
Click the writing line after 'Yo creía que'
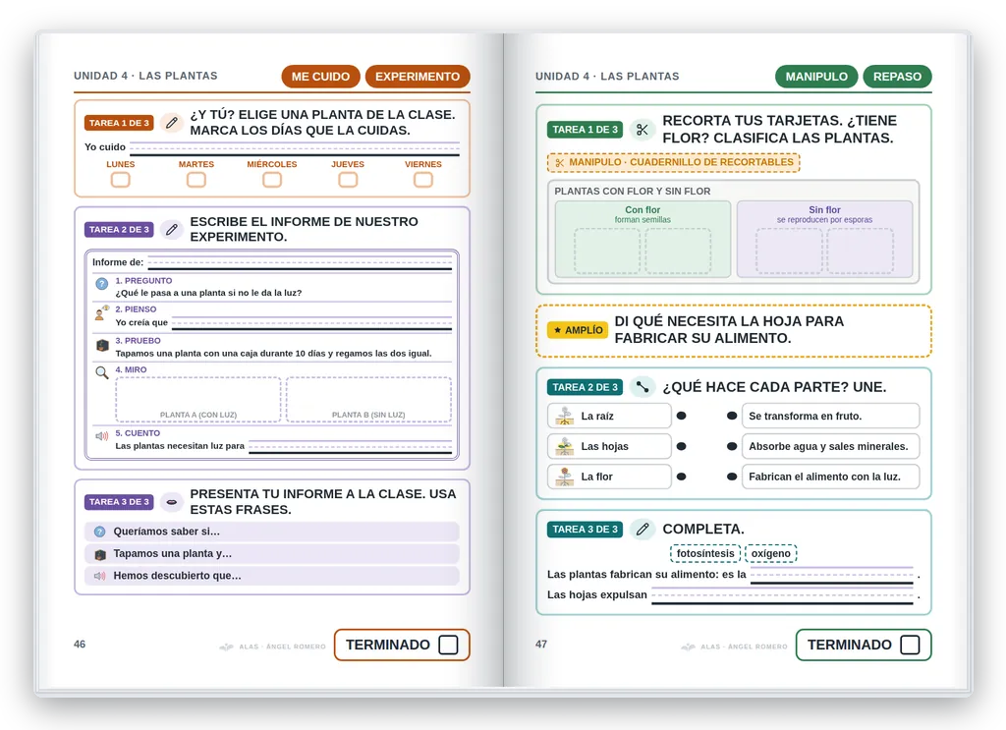point(311,322)
